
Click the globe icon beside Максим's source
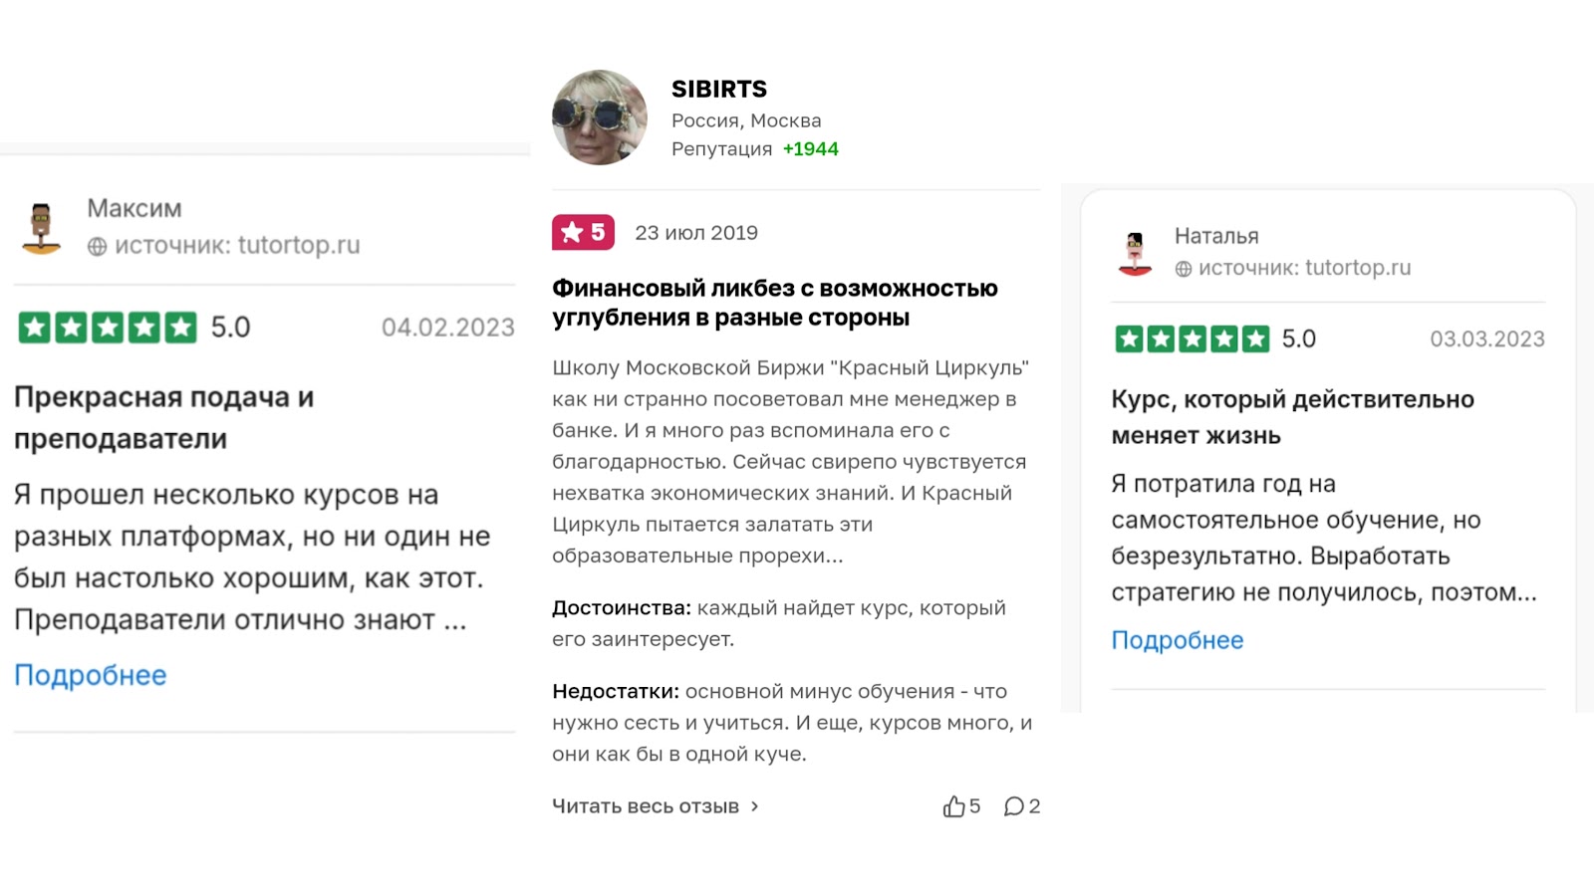[x=97, y=246]
